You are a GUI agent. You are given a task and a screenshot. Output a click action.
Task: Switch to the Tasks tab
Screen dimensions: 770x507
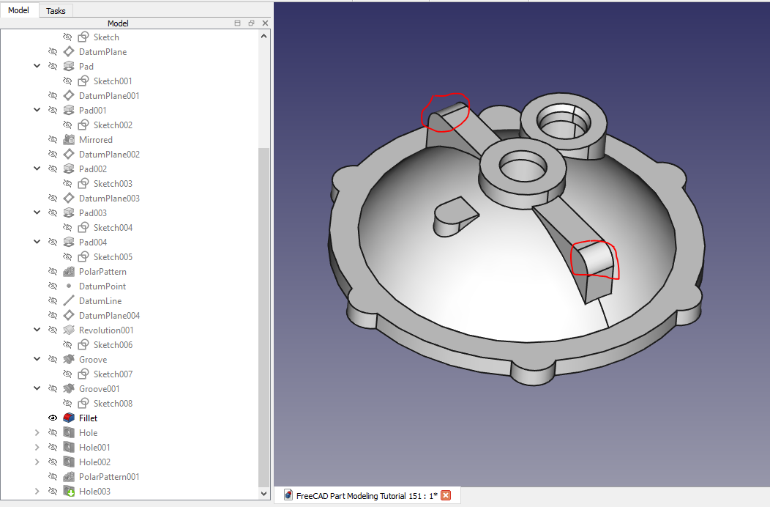click(x=56, y=11)
